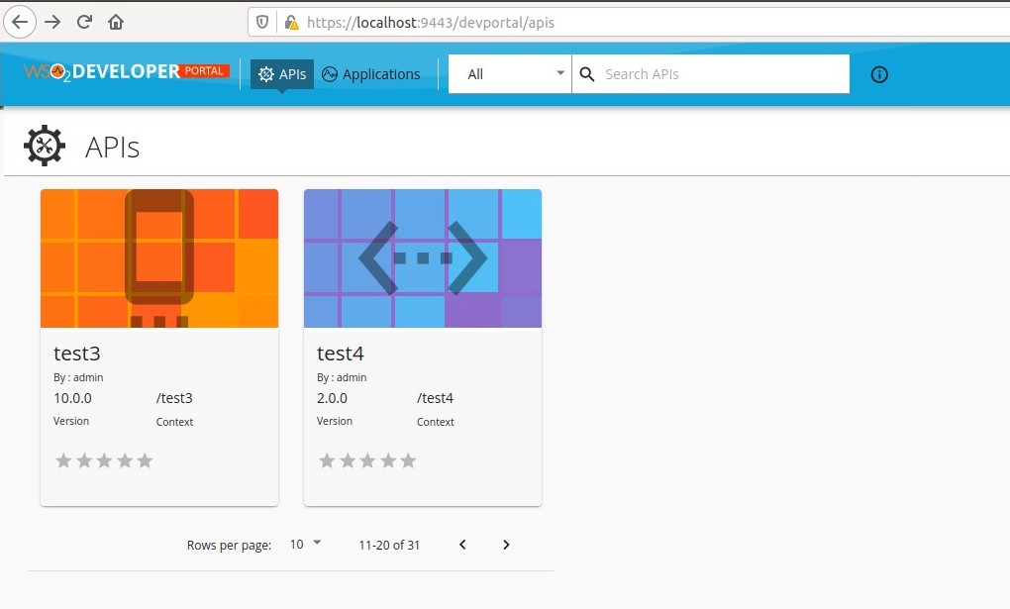1010x609 pixels.
Task: Rate test3 with the second star
Action: [84, 460]
